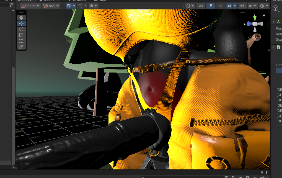Click the Position label in Inspector
282x178 pixels.
click(279, 29)
